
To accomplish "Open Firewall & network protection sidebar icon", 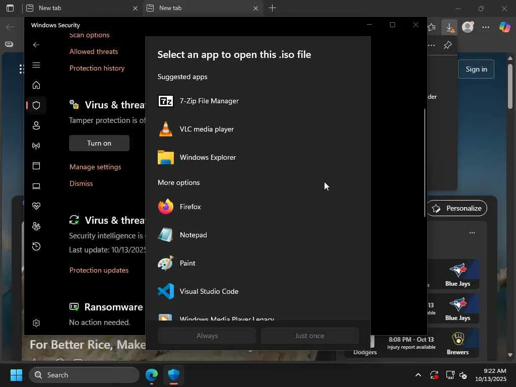I will point(36,146).
